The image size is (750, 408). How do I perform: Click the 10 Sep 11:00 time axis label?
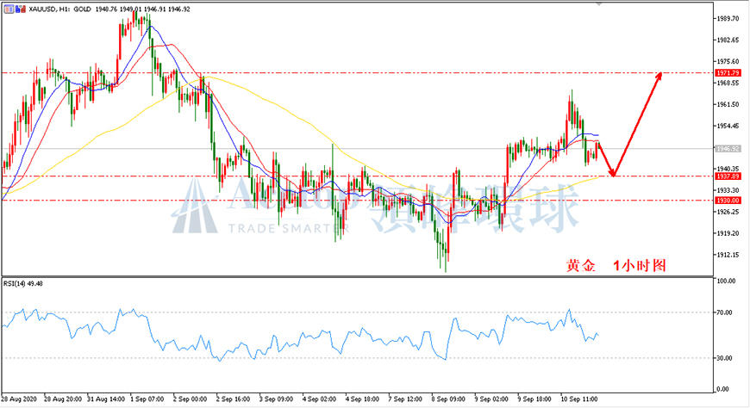click(578, 399)
